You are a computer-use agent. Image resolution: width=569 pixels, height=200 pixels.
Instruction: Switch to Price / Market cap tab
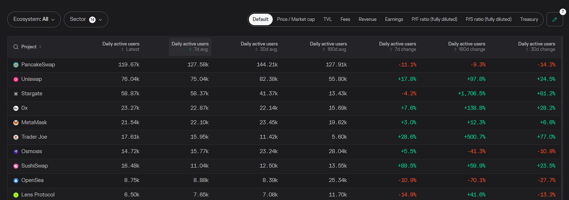[x=296, y=19]
